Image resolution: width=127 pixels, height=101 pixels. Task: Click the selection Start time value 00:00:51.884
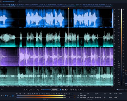[x=83, y=95]
